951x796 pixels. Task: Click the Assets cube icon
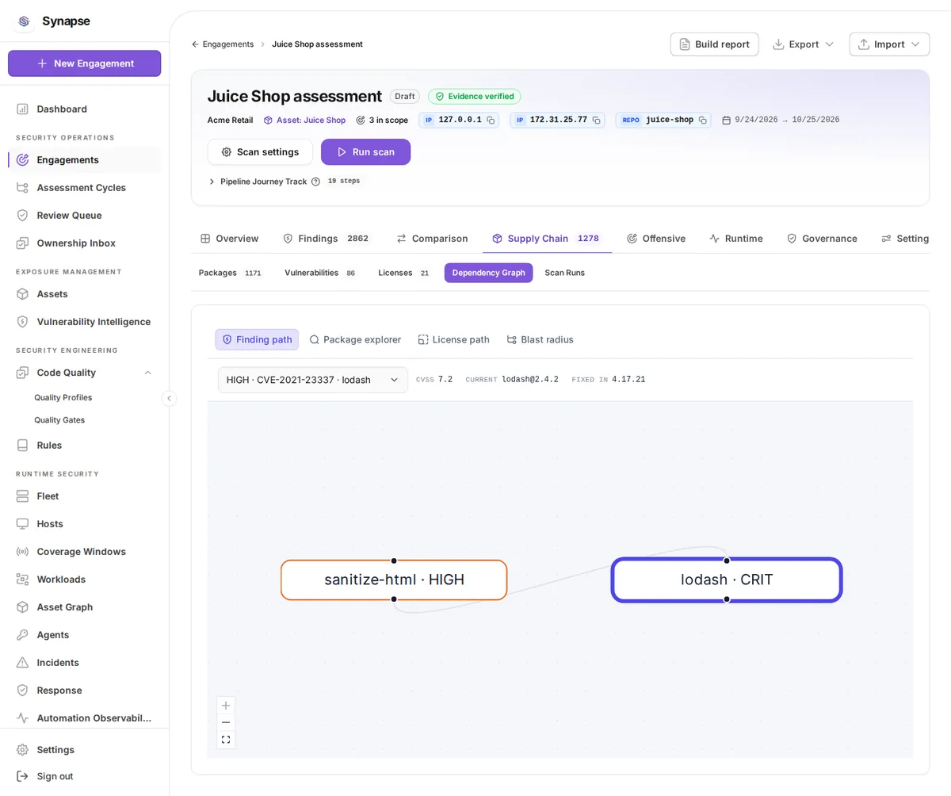pyautogui.click(x=22, y=293)
